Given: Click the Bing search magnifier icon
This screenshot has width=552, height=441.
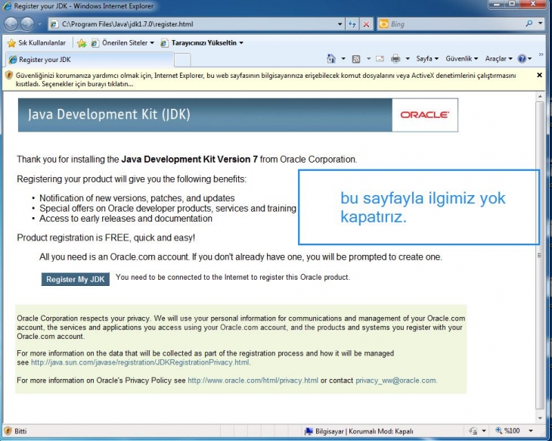Looking at the screenshot, I should pyautogui.click(x=539, y=24).
